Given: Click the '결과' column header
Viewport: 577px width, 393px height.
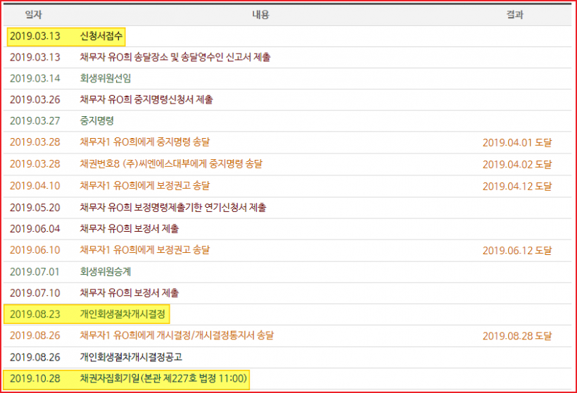Looking at the screenshot, I should point(514,15).
